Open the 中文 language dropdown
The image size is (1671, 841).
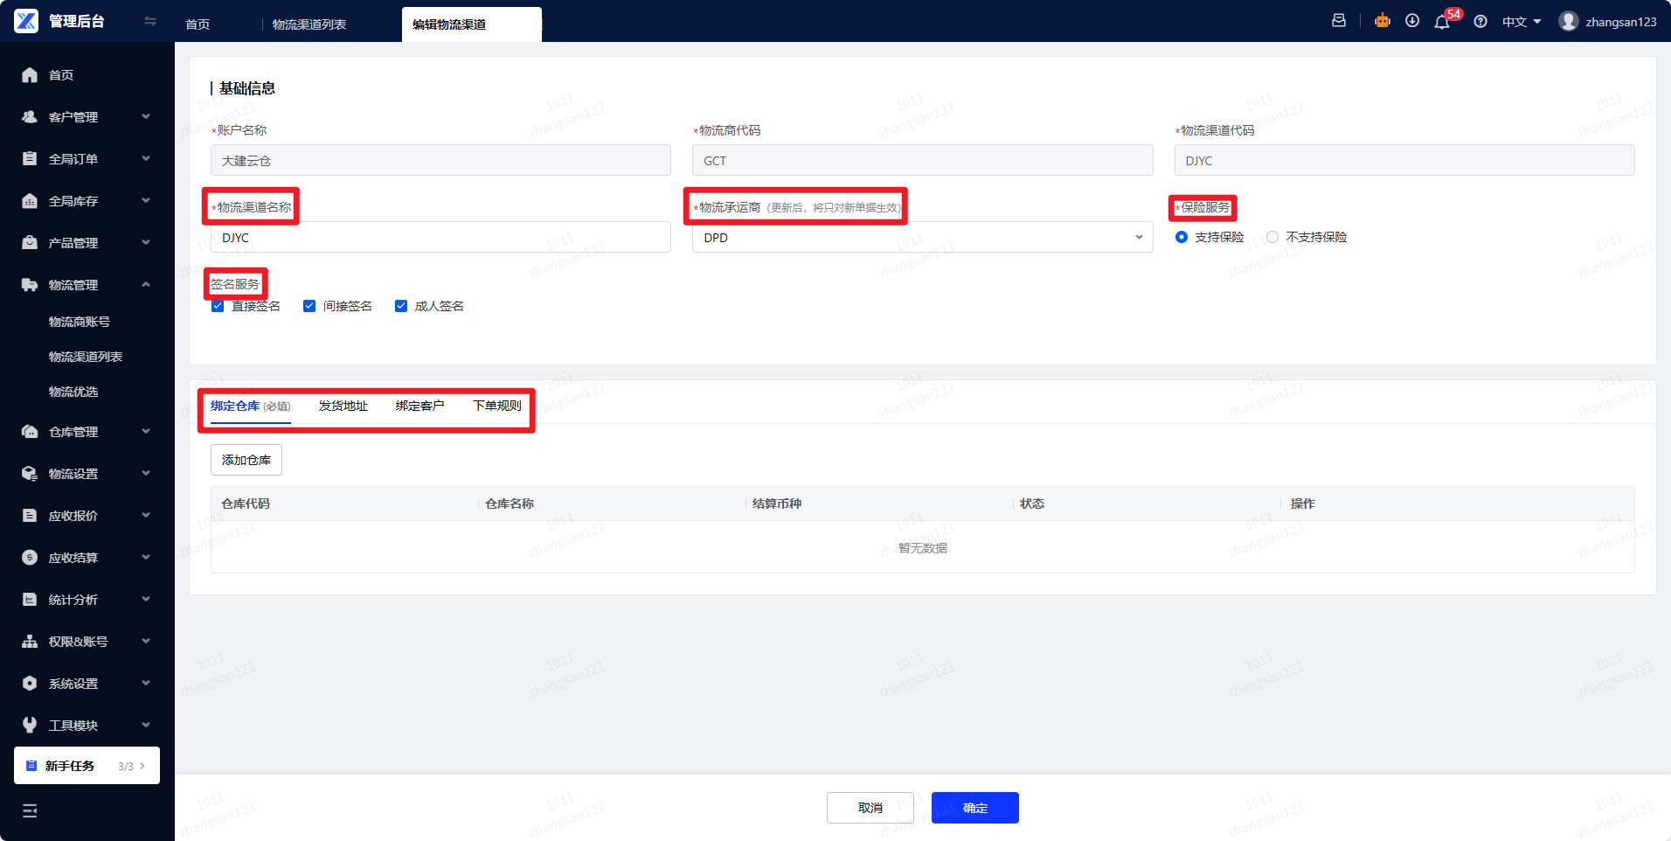[1522, 22]
